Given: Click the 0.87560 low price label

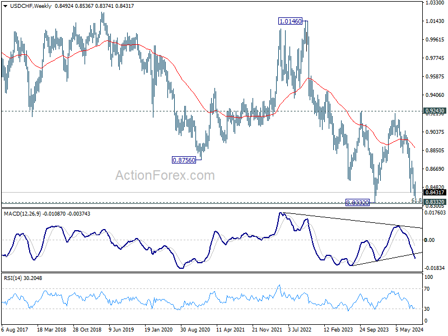Looking at the screenshot, I should click(184, 160).
